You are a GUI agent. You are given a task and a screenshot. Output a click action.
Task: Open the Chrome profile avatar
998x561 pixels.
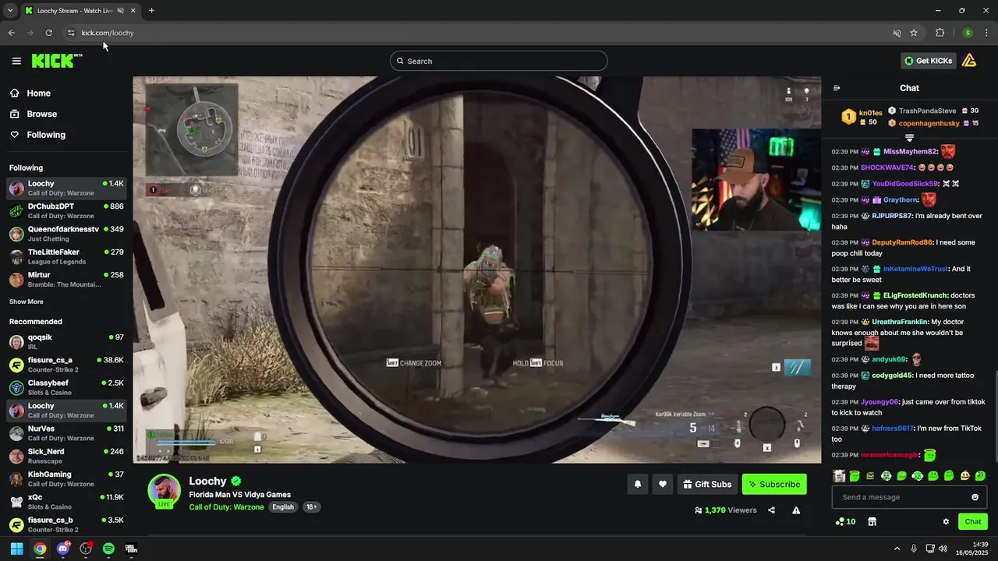point(968,33)
